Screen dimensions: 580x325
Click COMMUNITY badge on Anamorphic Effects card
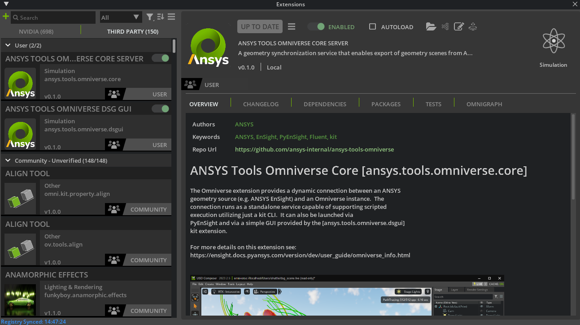pyautogui.click(x=138, y=311)
